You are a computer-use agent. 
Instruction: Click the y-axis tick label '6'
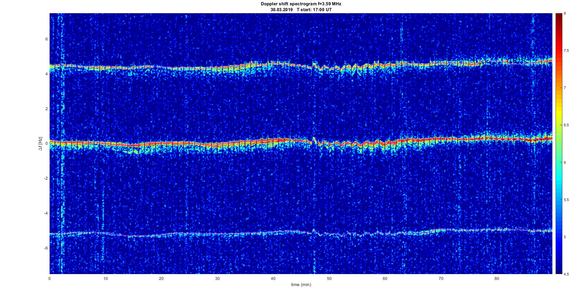click(x=47, y=39)
